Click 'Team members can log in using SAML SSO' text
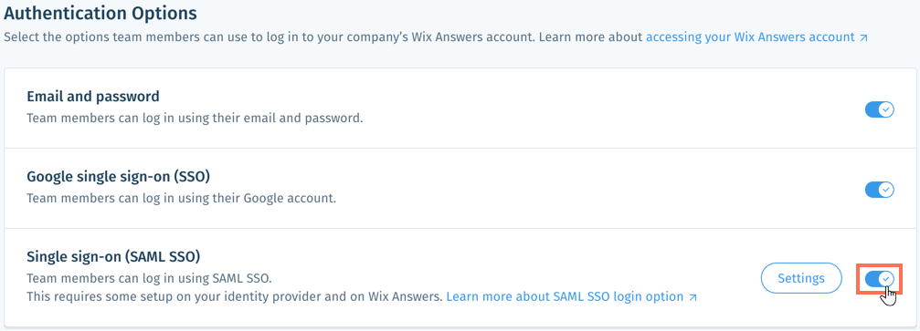Viewport: 920px width, 331px height. (x=150, y=278)
